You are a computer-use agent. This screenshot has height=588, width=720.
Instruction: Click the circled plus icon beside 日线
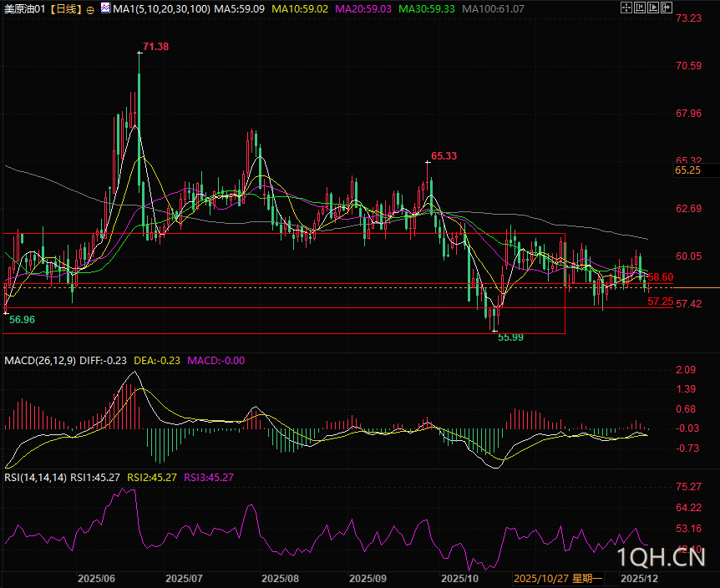click(x=90, y=10)
